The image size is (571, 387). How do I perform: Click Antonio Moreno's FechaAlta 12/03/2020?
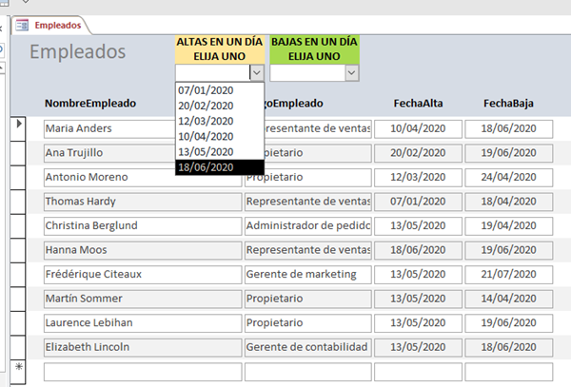pyautogui.click(x=418, y=177)
